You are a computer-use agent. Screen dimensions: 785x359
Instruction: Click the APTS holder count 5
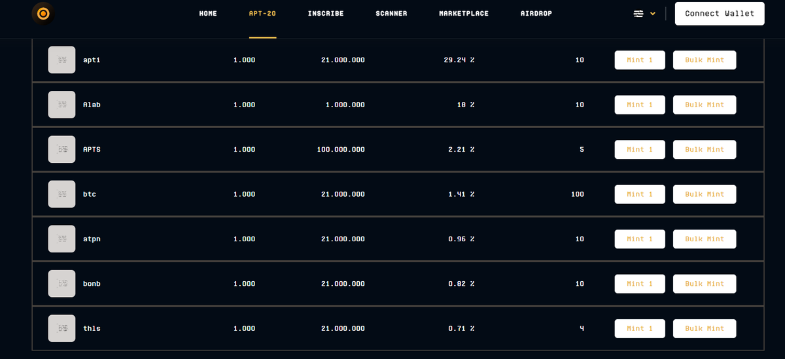582,150
